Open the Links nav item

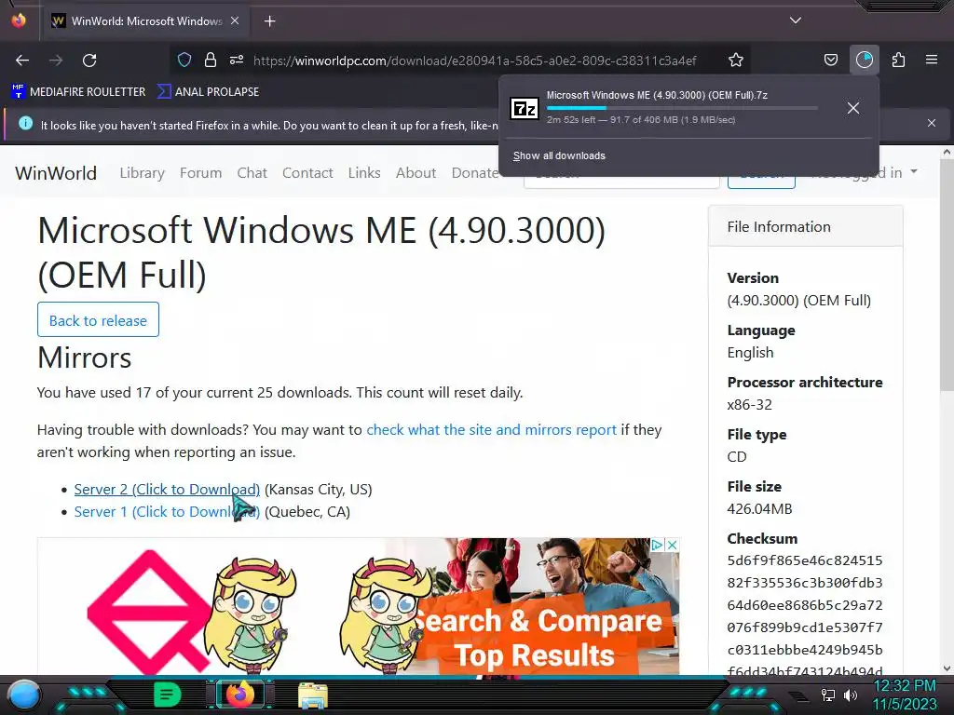point(364,172)
